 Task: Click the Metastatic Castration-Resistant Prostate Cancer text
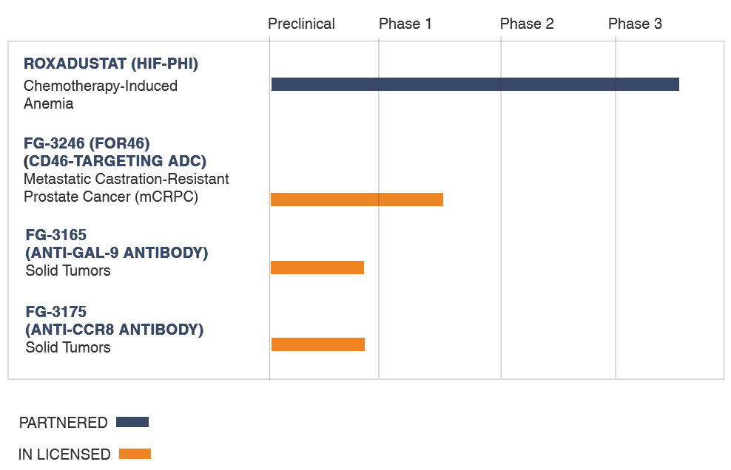coord(127,188)
